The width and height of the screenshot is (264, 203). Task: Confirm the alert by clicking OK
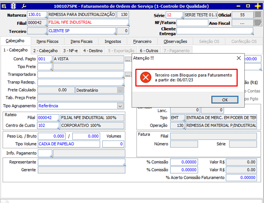coord(225,100)
